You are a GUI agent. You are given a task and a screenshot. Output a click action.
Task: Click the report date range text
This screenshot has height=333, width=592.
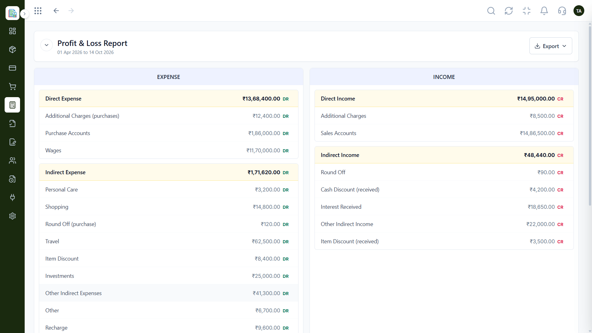85,52
